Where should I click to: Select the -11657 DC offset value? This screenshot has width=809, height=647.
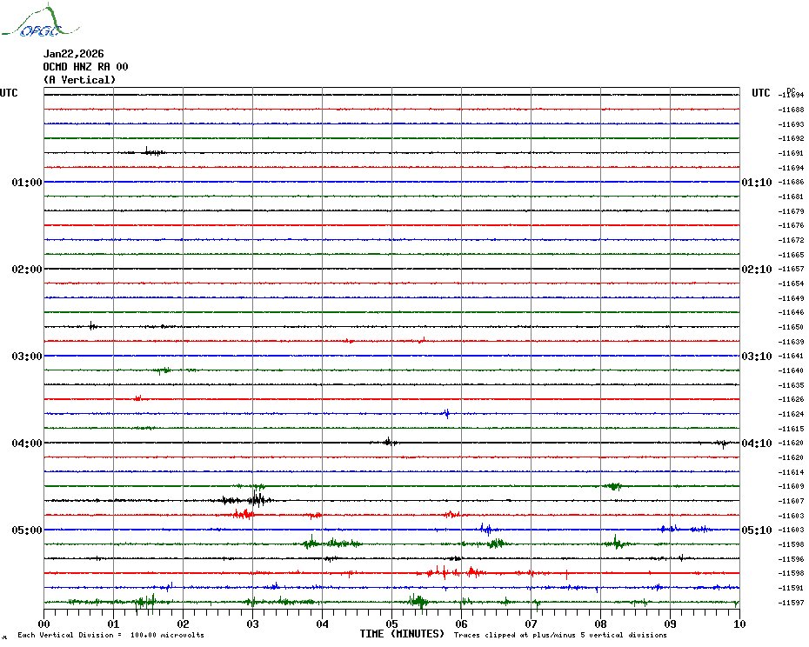[792, 270]
